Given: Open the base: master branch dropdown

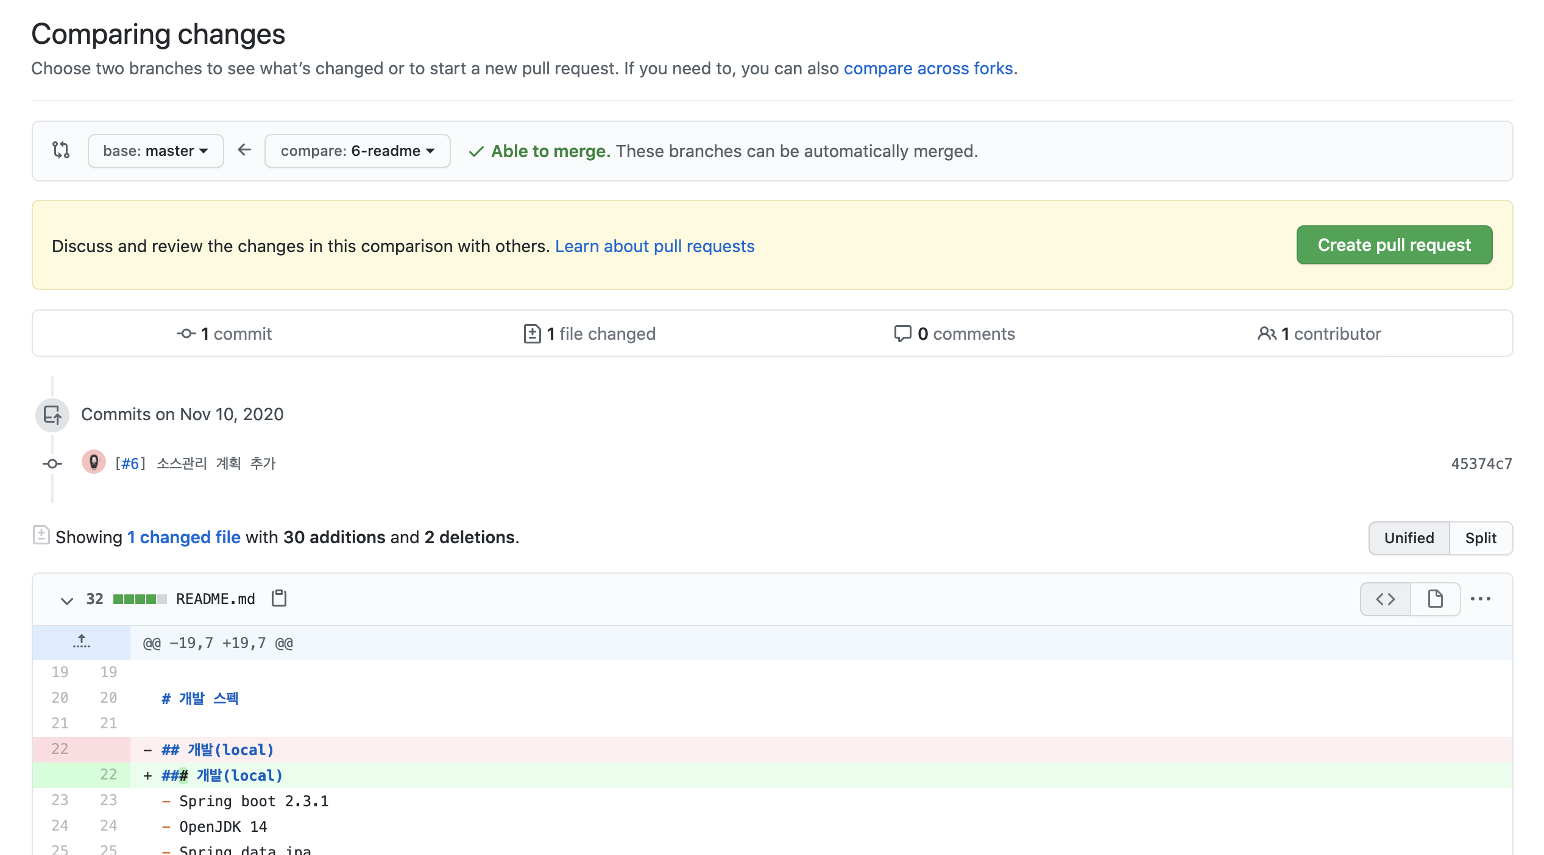Looking at the screenshot, I should click(x=155, y=150).
